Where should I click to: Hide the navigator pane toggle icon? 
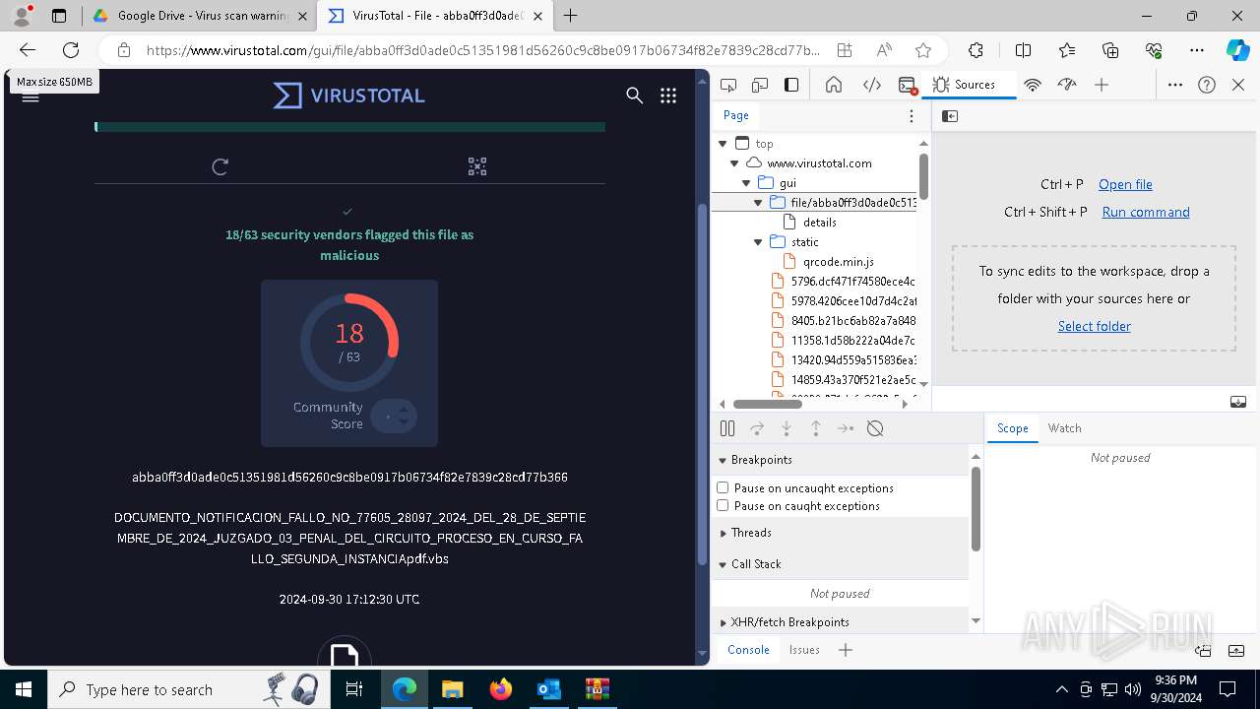[x=950, y=116]
